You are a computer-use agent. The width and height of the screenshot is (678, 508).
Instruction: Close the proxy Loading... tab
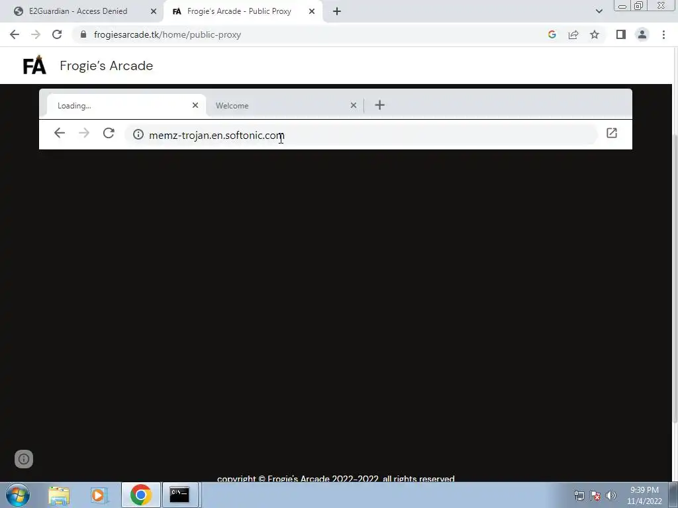click(195, 105)
